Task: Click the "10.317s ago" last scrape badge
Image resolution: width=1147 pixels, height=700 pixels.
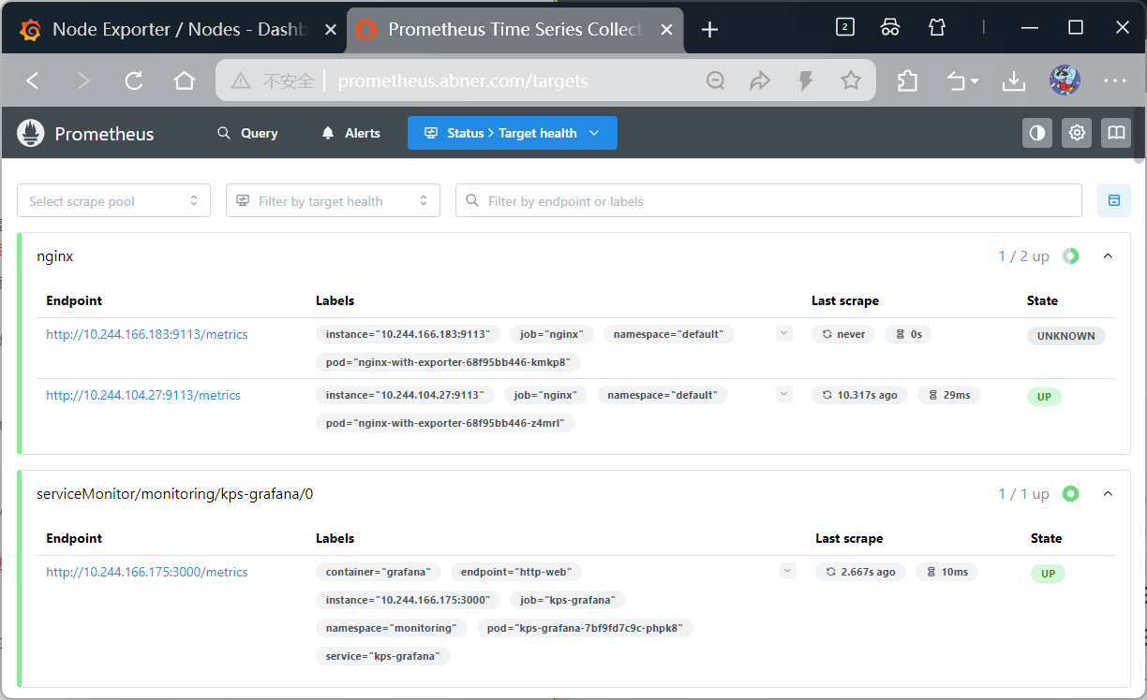Action: (x=860, y=395)
